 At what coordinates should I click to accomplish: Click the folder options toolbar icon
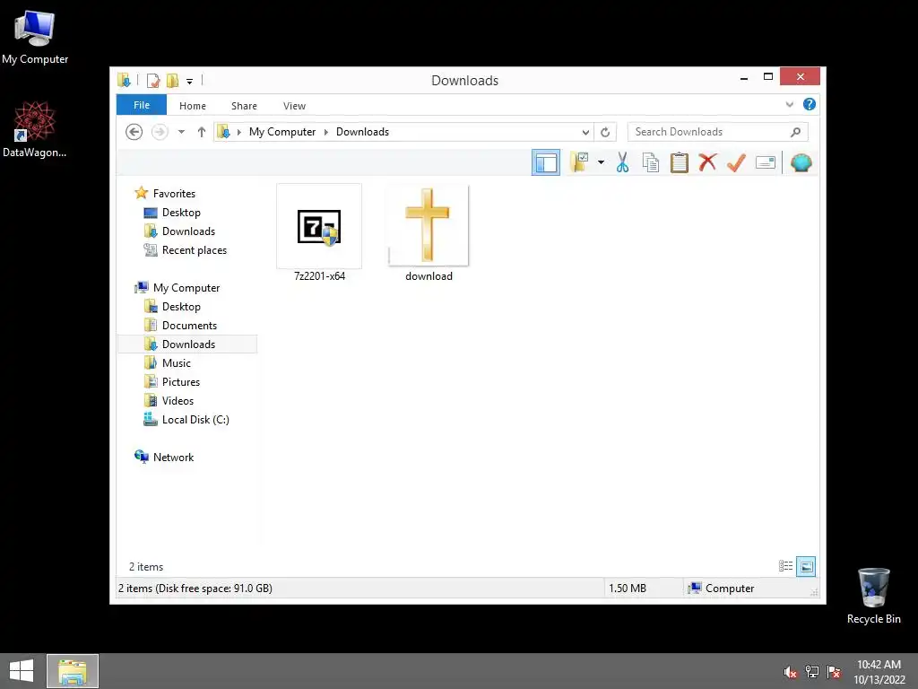[x=580, y=162]
